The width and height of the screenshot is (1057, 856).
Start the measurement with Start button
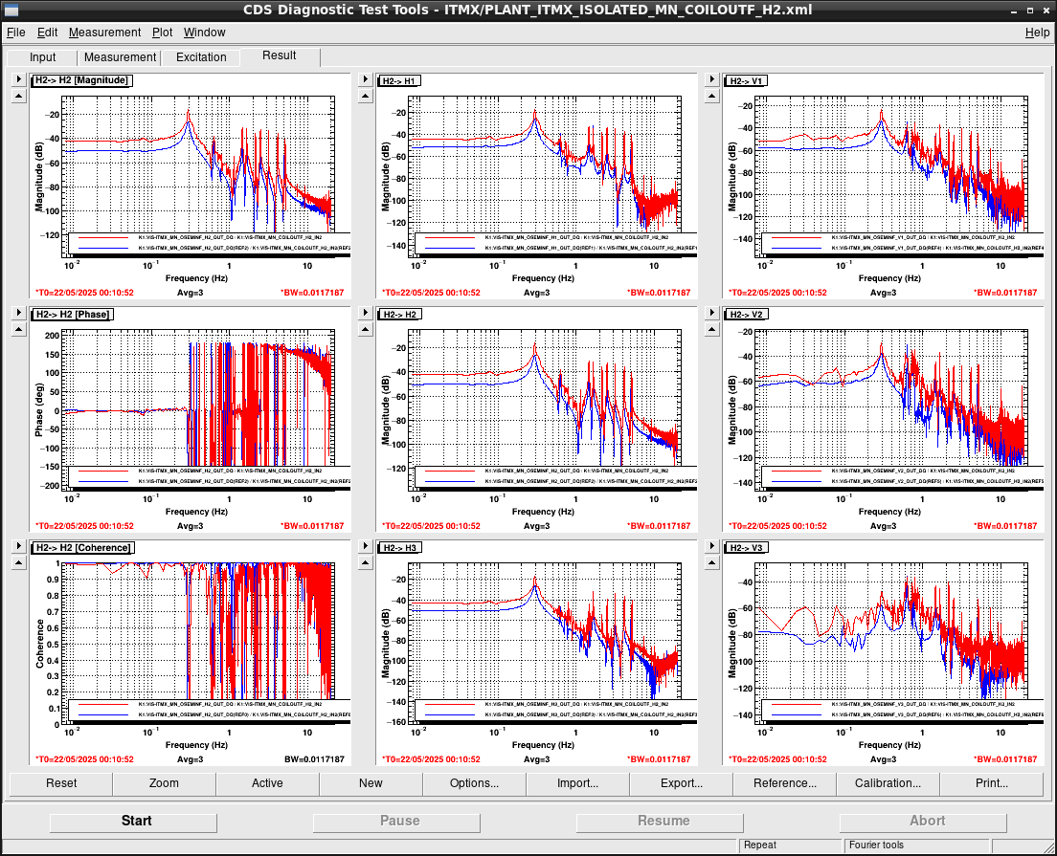[133, 822]
